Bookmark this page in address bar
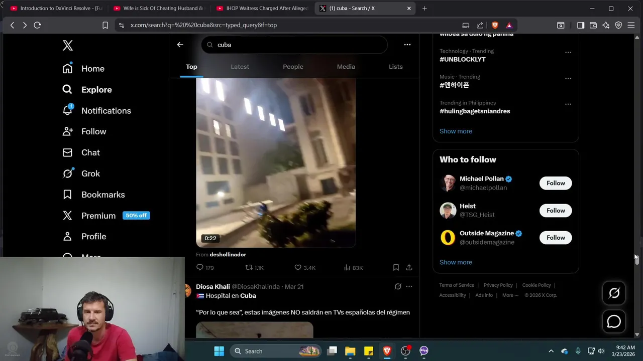Viewport: 643px width, 361px height. coord(105,25)
